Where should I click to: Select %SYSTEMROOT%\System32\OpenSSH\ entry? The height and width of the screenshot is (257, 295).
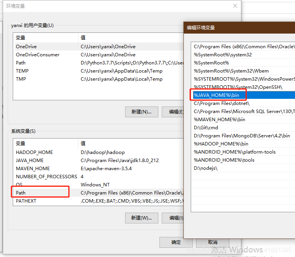pyautogui.click(x=243, y=87)
